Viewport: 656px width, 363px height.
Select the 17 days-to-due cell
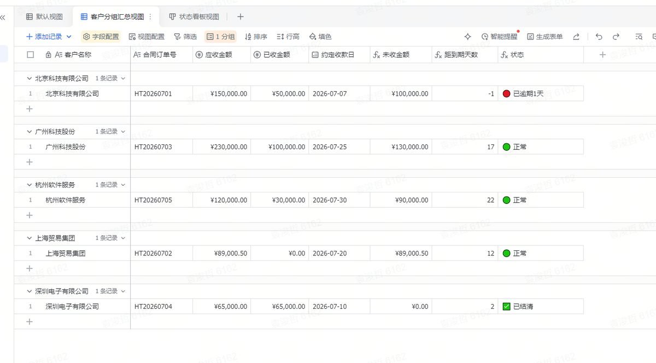(465, 147)
